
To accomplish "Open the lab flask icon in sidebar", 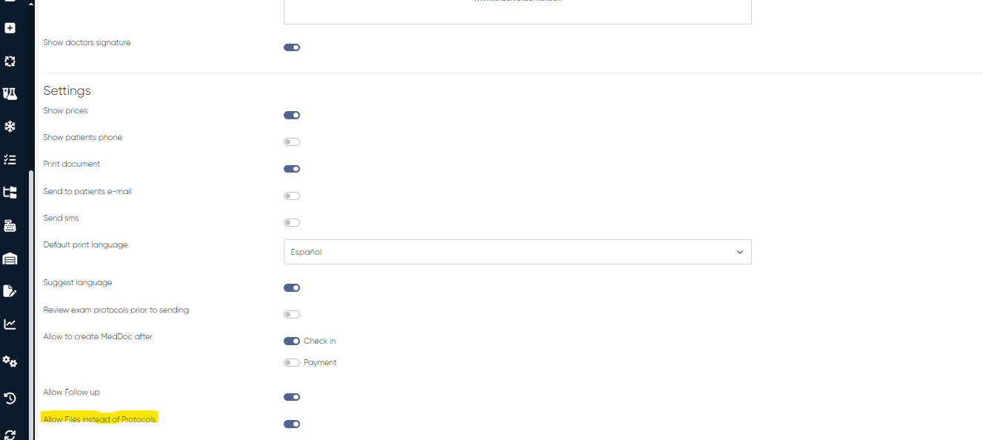I will click(x=10, y=93).
